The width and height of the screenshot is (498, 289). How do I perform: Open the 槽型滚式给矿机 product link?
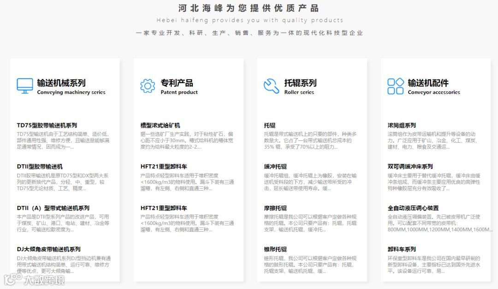pyautogui.click(x=160, y=125)
